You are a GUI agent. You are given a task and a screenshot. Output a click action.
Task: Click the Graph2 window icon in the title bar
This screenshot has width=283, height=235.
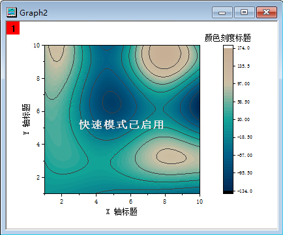pos(12,12)
